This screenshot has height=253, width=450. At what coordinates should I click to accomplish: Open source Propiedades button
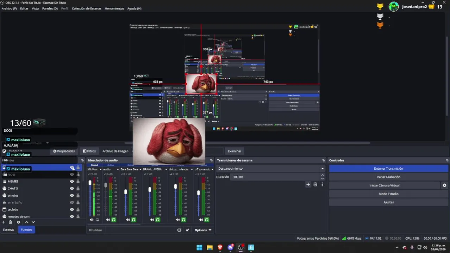click(64, 151)
